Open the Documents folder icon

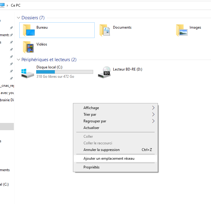pos(105,30)
